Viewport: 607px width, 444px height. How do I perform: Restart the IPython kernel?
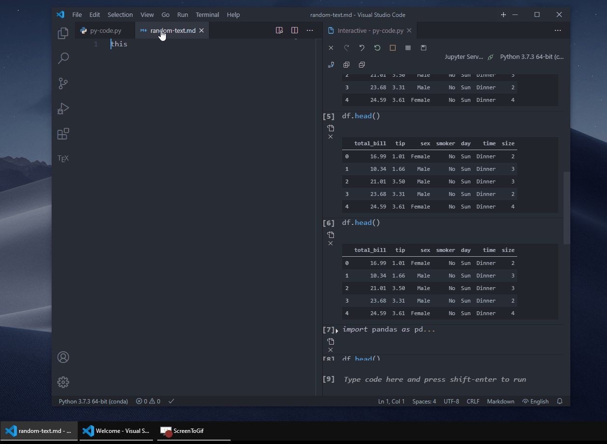point(377,48)
